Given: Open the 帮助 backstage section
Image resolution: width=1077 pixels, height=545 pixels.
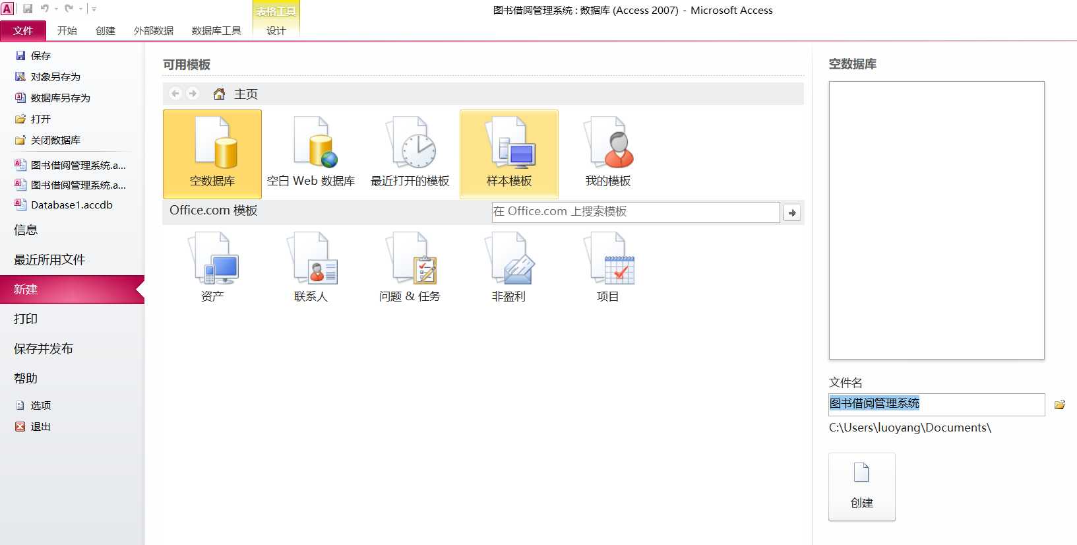Looking at the screenshot, I should [26, 378].
